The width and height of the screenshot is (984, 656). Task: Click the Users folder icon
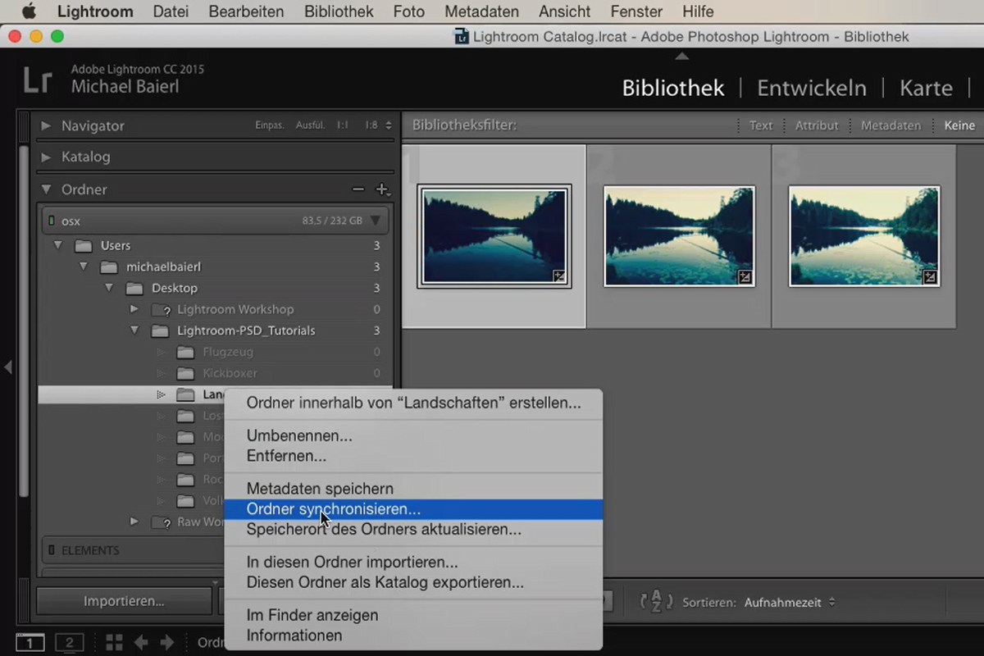(x=83, y=246)
